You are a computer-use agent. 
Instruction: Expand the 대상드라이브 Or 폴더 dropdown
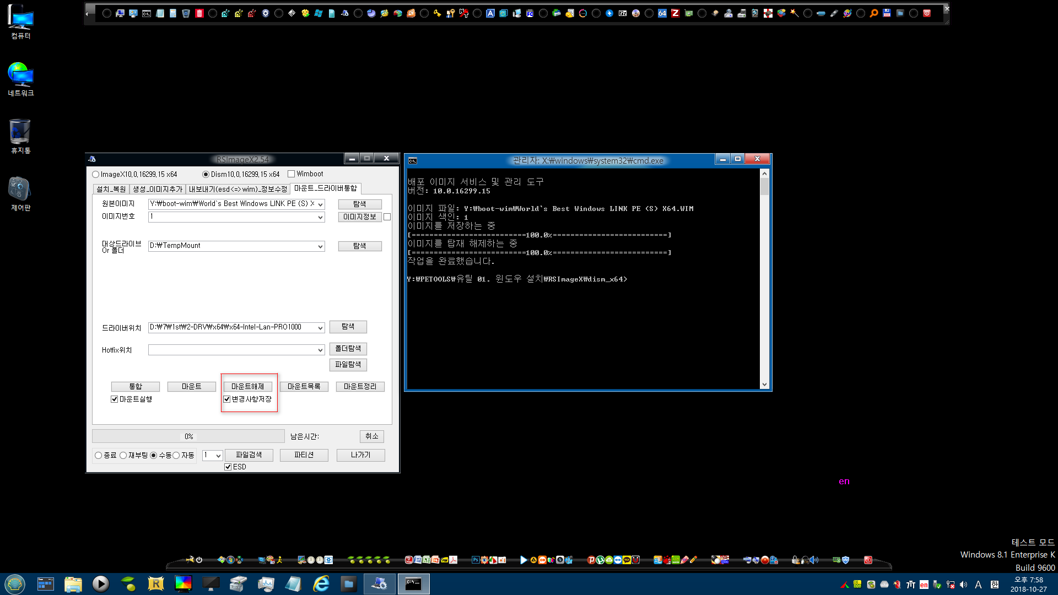point(320,246)
